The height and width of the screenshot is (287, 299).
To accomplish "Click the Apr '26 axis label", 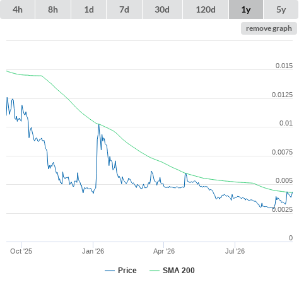I will 164,251.
